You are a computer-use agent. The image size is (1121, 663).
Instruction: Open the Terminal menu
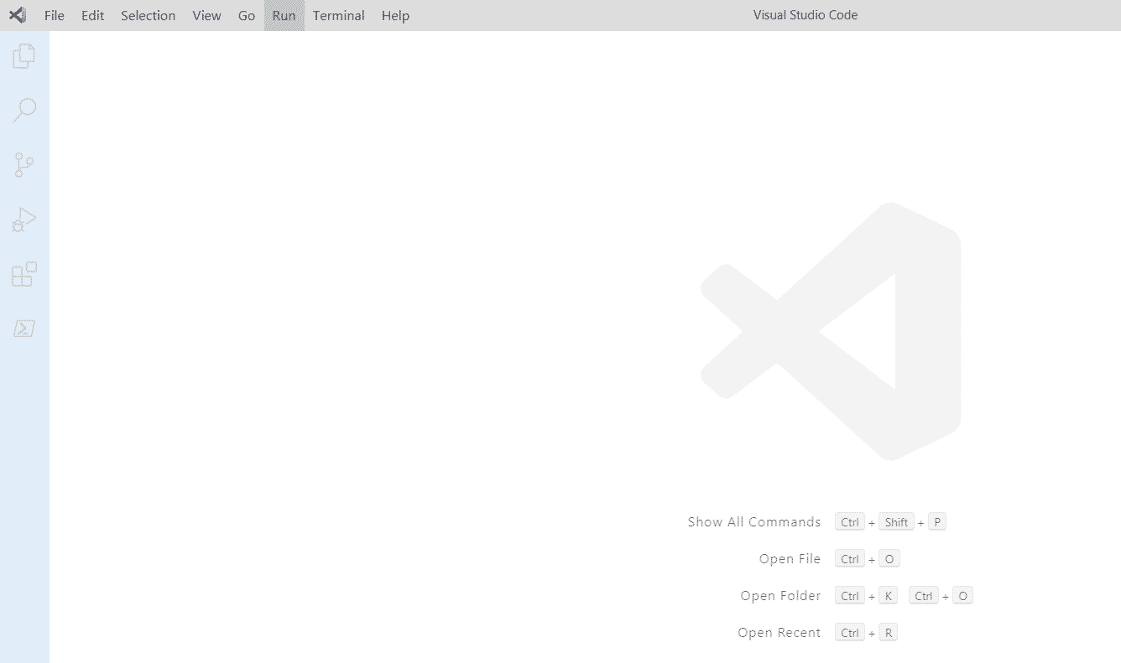click(338, 15)
